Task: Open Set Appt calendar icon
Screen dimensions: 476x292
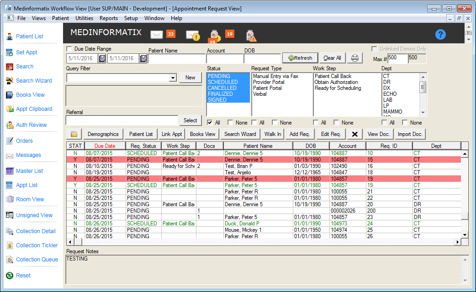Action: pyautogui.click(x=10, y=52)
